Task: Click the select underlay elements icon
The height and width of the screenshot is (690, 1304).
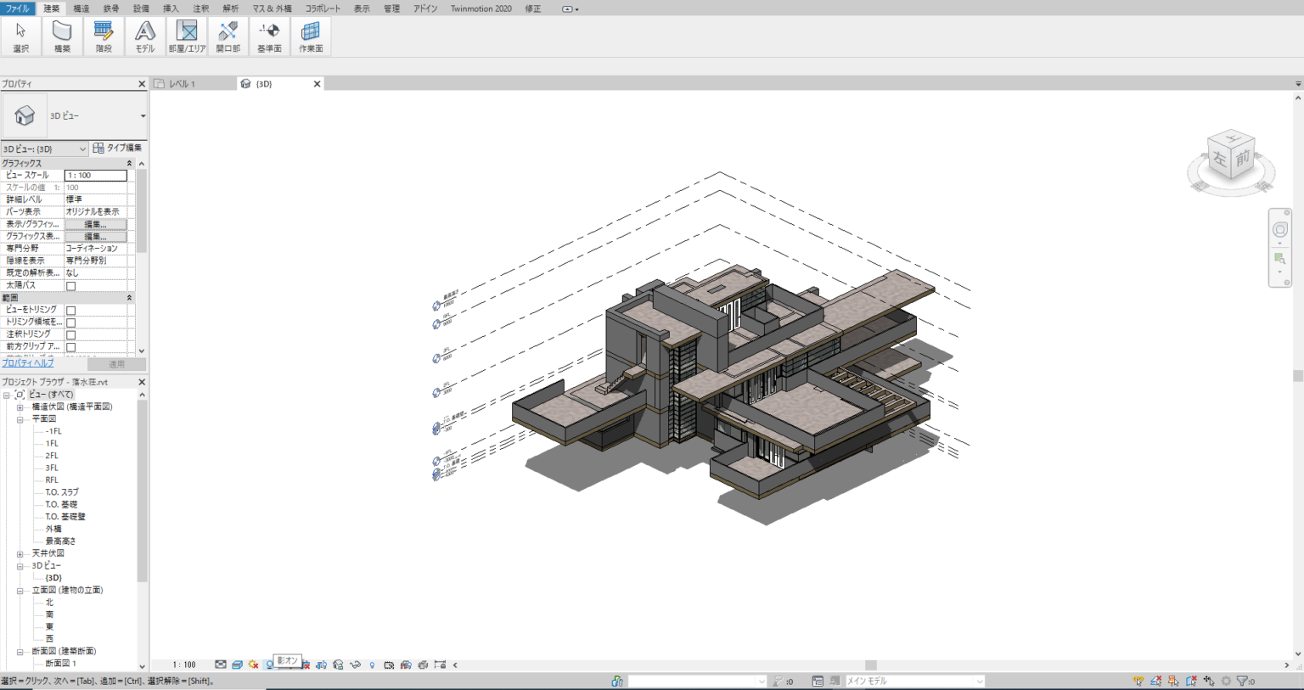Action: point(1155,681)
